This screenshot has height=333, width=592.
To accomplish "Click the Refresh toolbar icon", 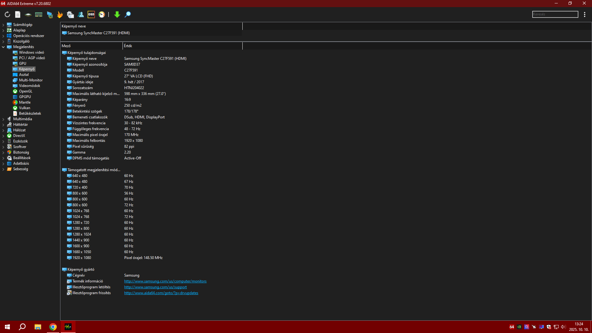I will pyautogui.click(x=7, y=14).
